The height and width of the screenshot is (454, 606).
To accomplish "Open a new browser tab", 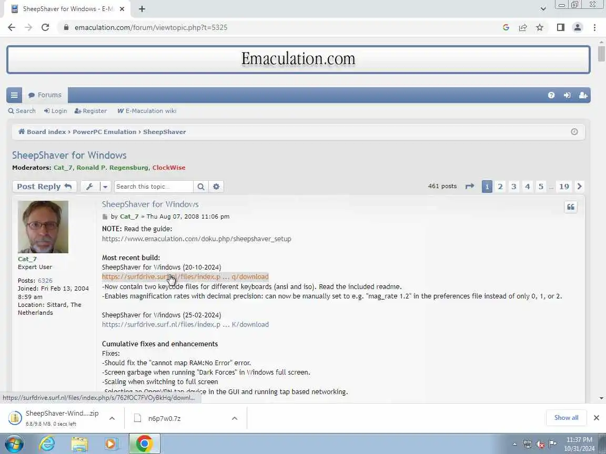I will tap(142, 9).
